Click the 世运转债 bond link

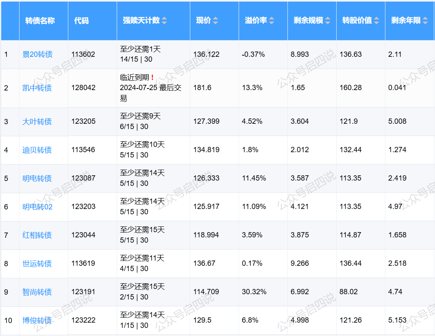(37, 264)
